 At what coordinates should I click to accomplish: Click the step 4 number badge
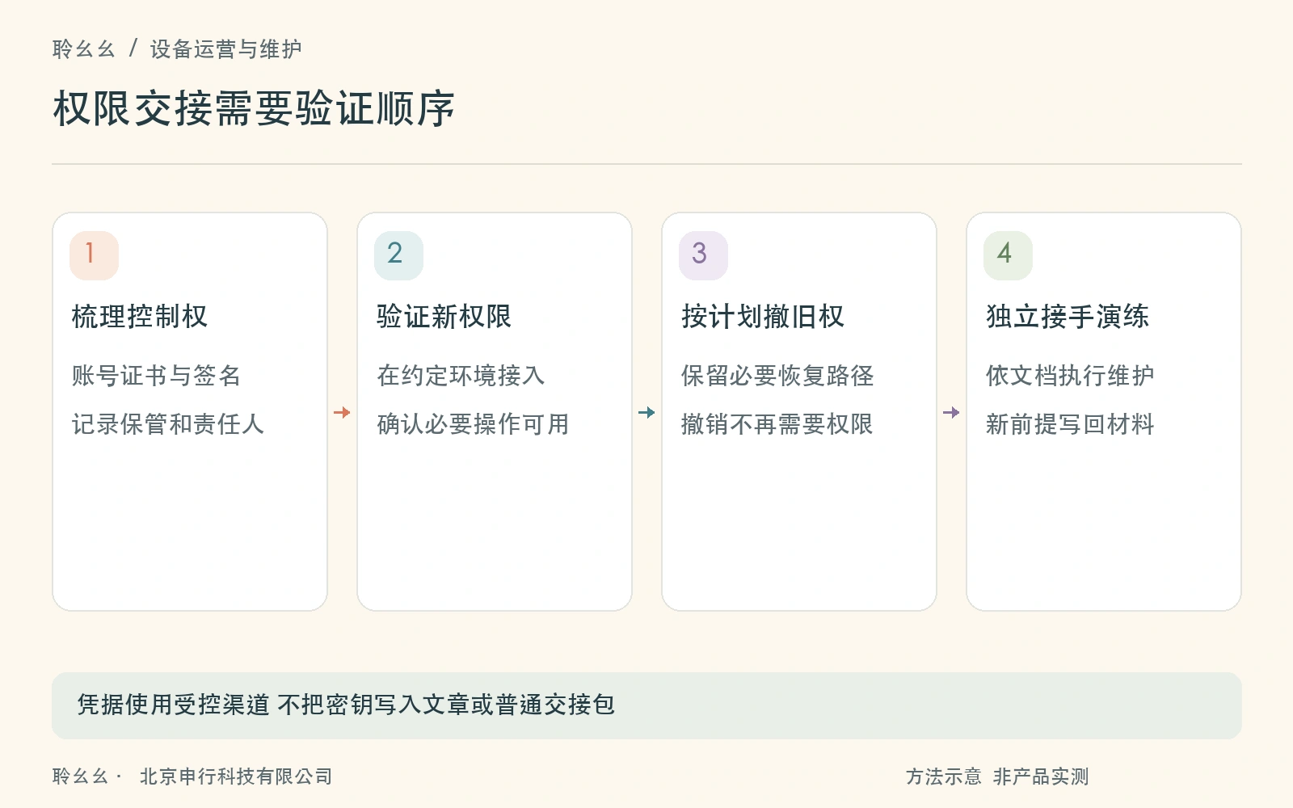tap(1008, 255)
